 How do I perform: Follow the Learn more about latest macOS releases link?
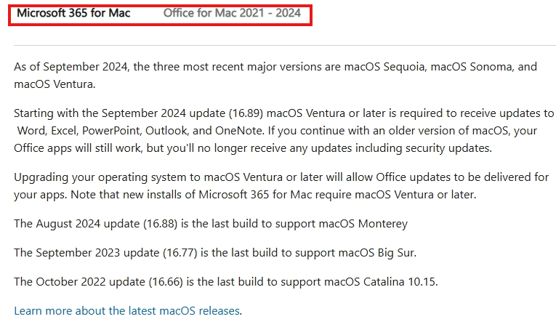point(127,311)
